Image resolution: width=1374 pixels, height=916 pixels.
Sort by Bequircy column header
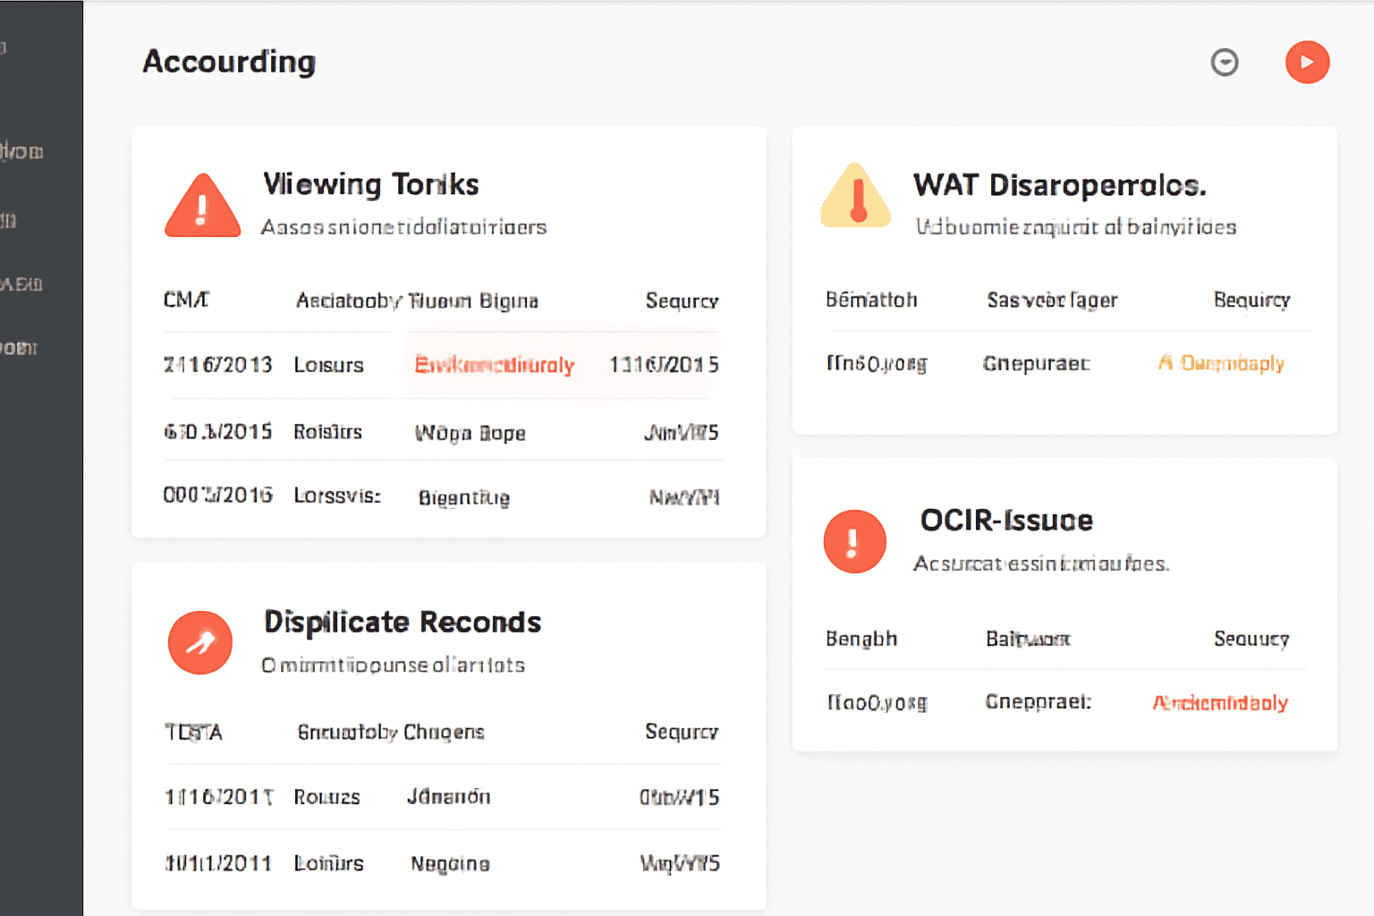(x=1251, y=301)
